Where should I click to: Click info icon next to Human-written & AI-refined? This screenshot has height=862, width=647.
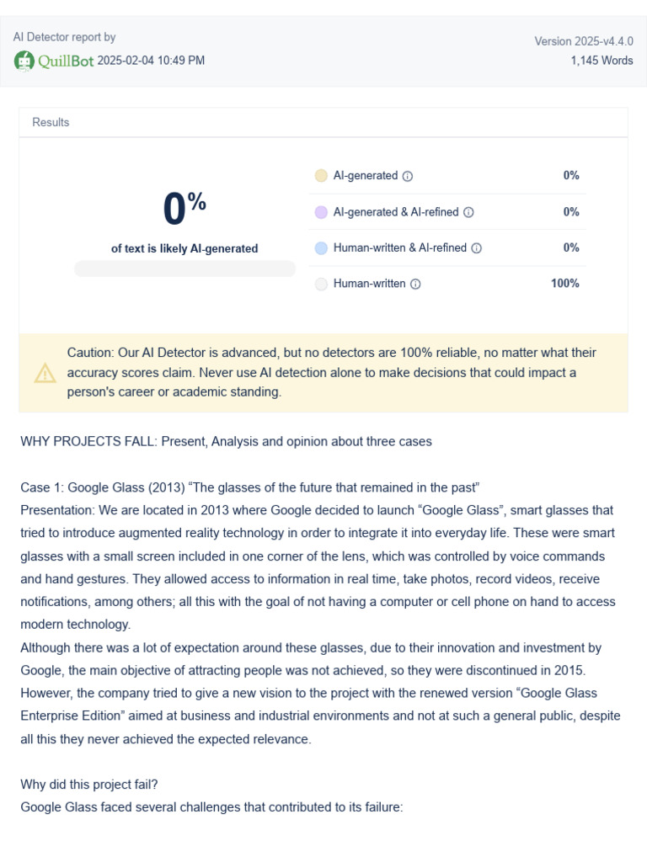click(x=477, y=248)
